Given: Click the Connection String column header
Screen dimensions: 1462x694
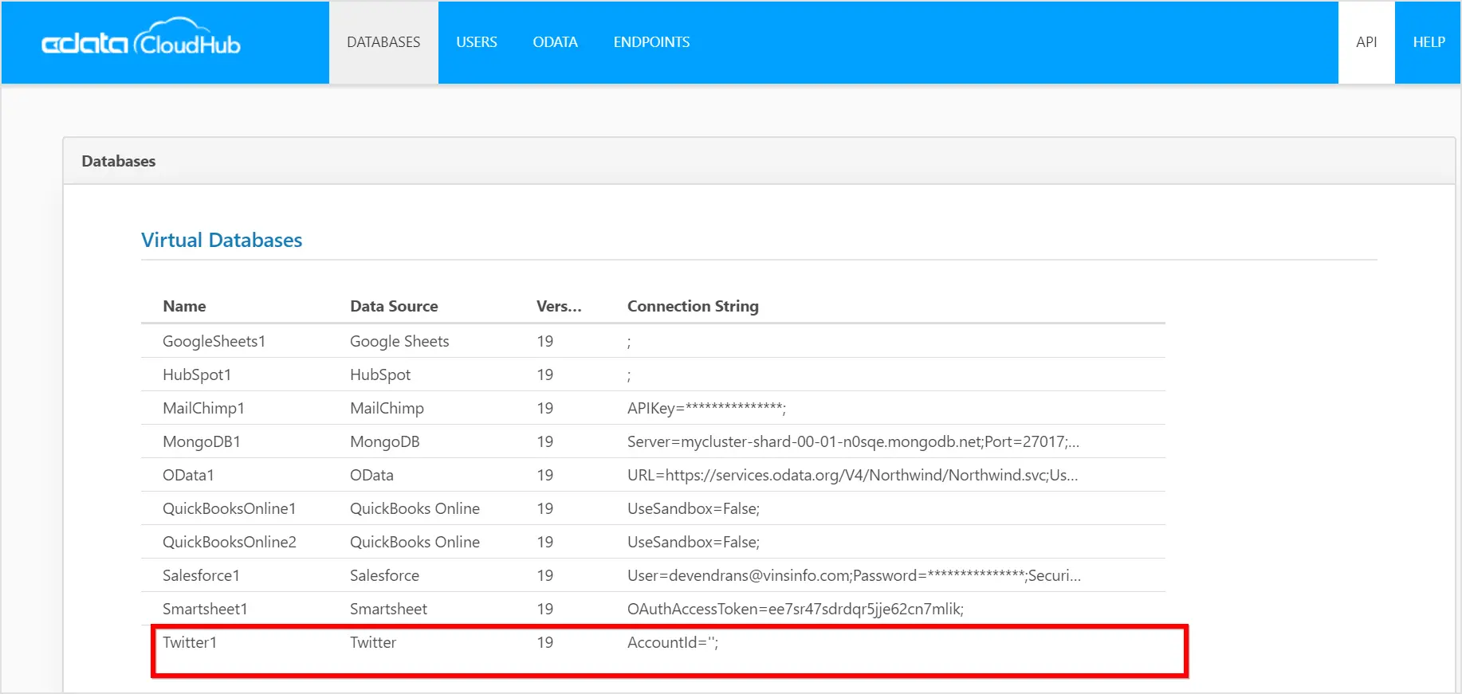Looking at the screenshot, I should (x=693, y=306).
